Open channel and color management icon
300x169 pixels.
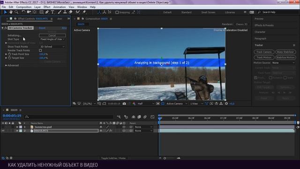coord(134,104)
